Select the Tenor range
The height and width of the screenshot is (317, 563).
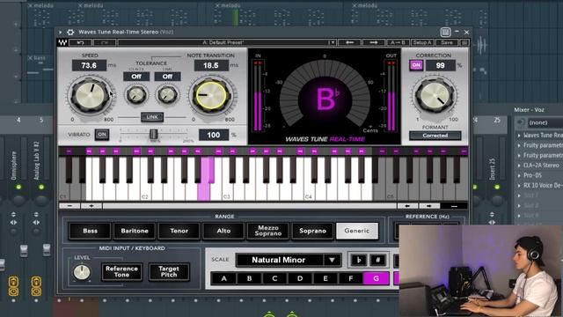click(179, 231)
